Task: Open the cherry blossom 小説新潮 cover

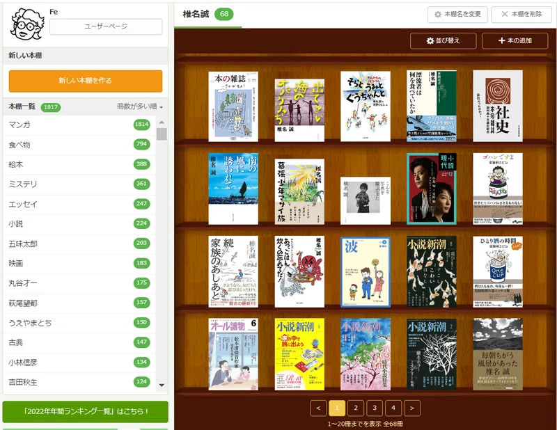Action: [x=365, y=354]
